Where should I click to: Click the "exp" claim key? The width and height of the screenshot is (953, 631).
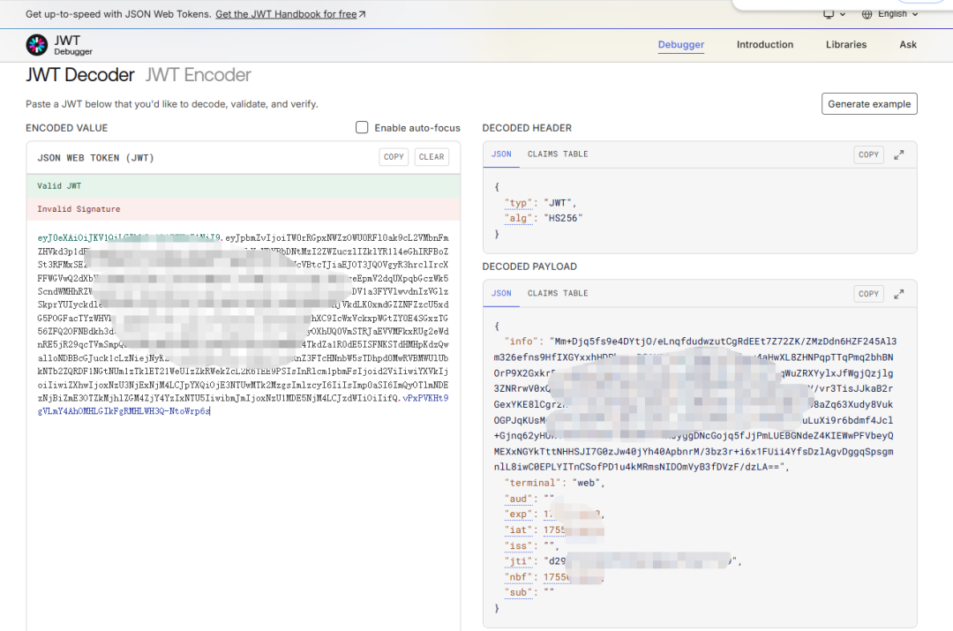point(518,515)
